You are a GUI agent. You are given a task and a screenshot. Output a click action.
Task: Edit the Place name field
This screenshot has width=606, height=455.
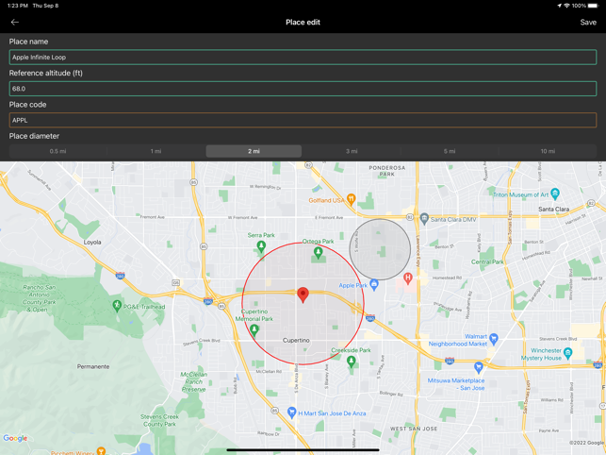(303, 58)
